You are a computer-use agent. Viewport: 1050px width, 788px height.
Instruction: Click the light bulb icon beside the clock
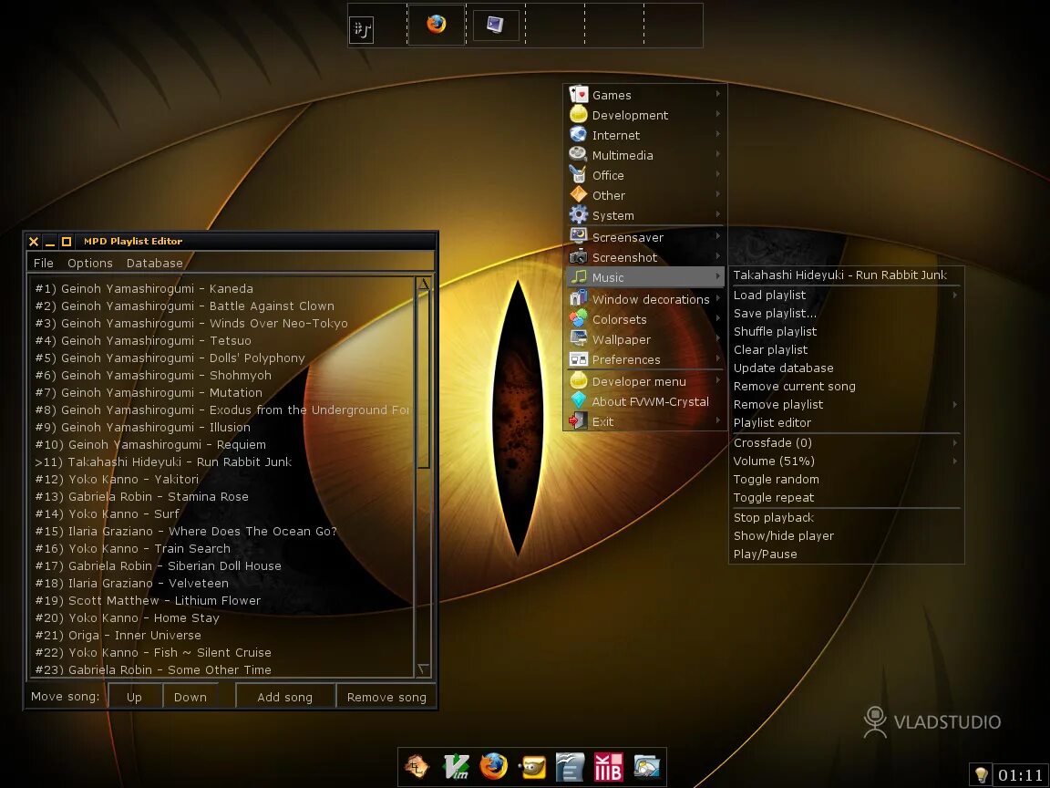[x=981, y=775]
